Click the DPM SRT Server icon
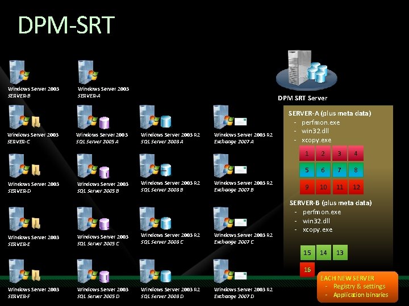409x306 pixels. click(307, 70)
